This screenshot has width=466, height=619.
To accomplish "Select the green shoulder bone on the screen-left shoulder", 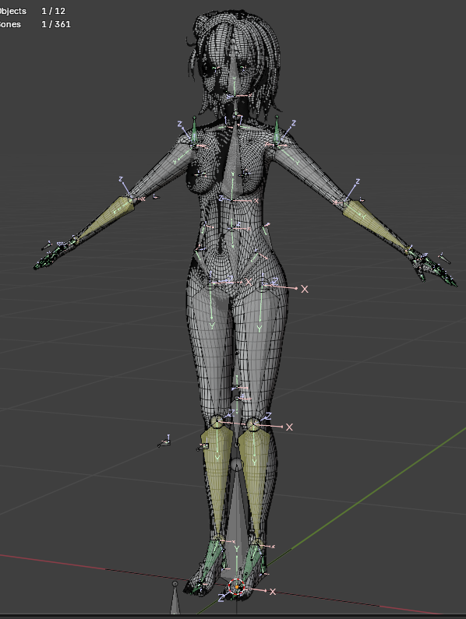I will coord(195,131).
